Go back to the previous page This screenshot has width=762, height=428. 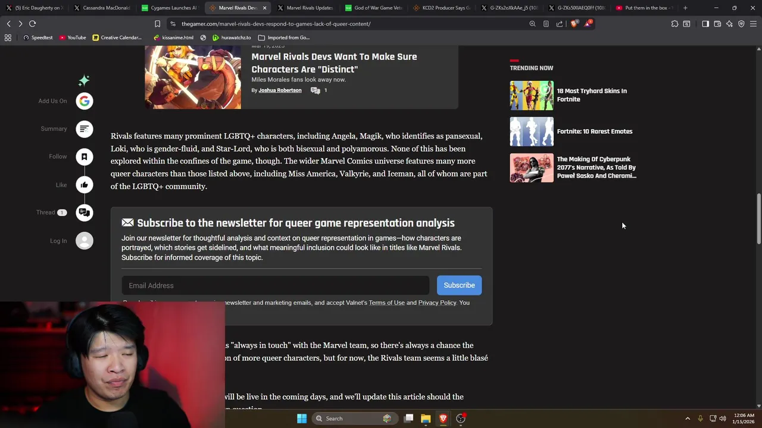coord(8,24)
